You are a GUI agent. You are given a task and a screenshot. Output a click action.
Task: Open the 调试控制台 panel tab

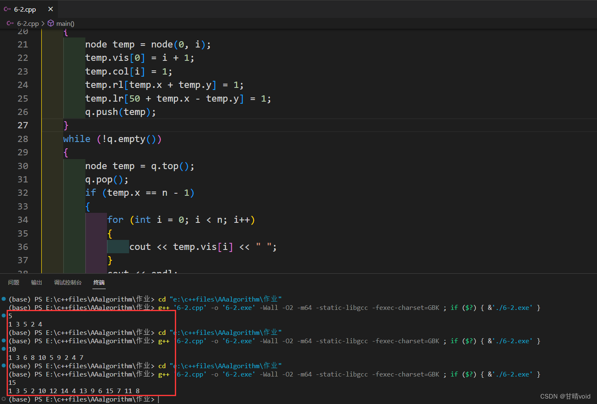pos(68,282)
